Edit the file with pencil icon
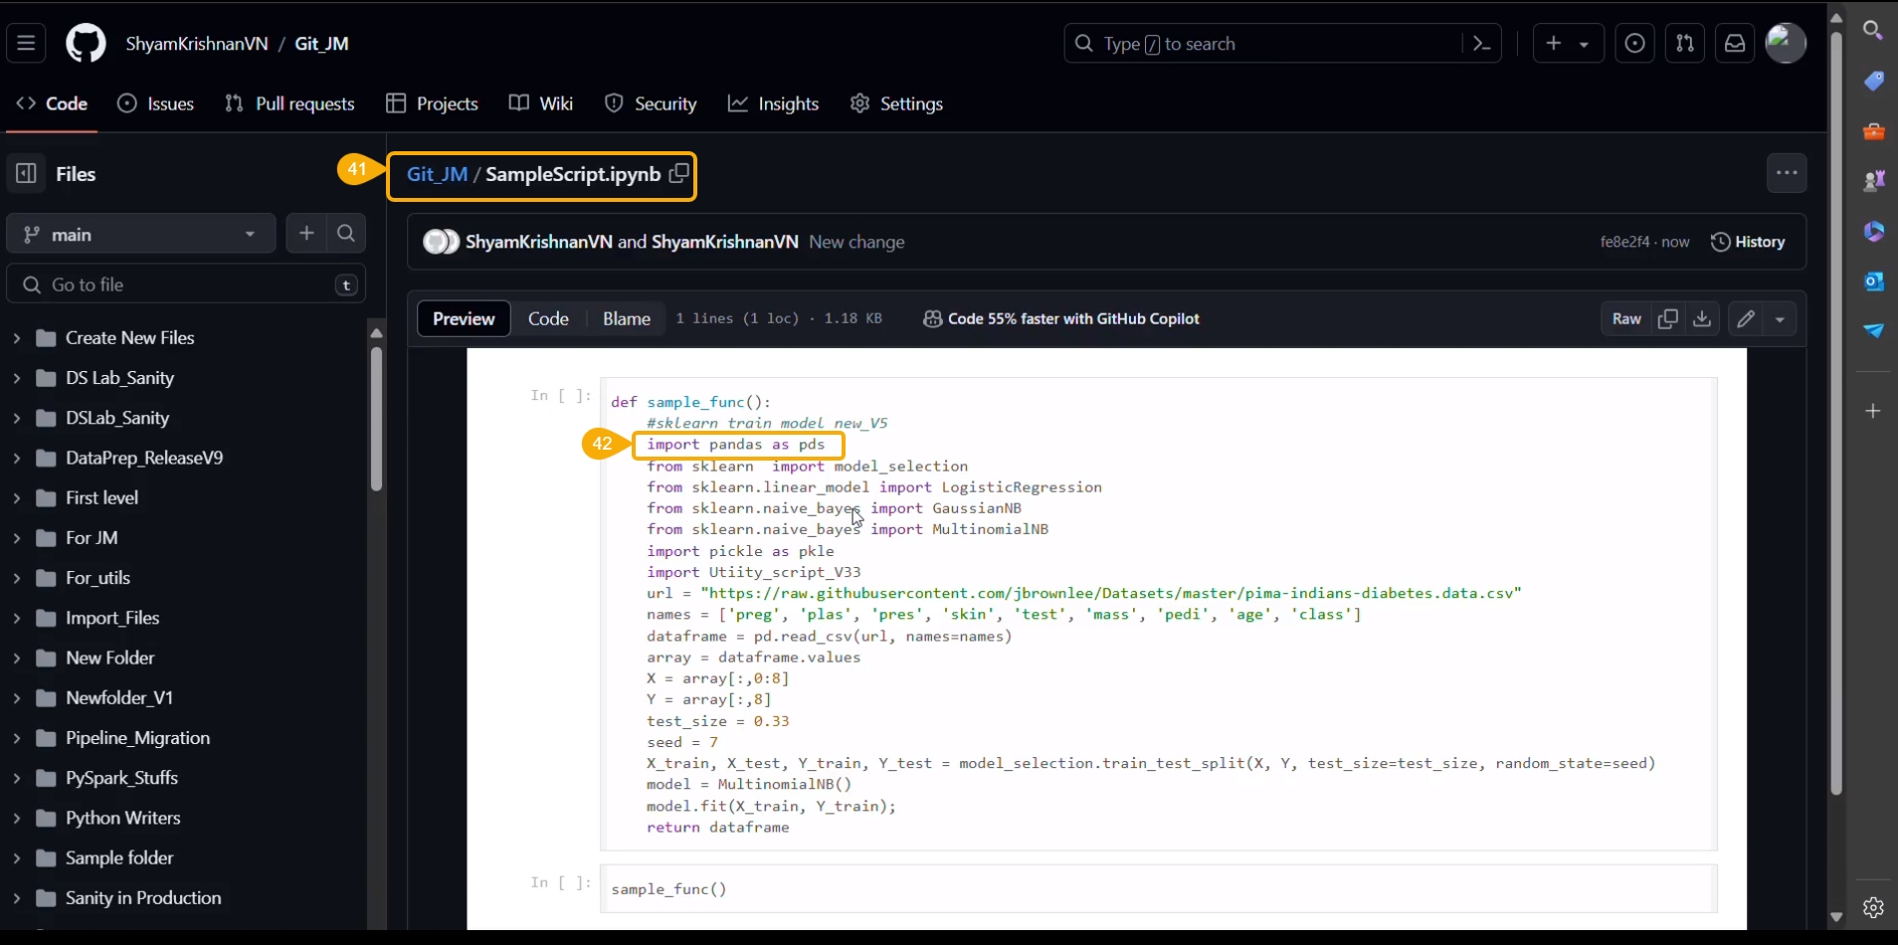1898x945 pixels. tap(1746, 318)
